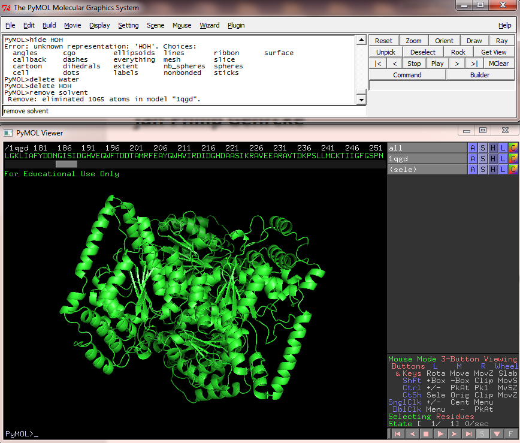Open the Mouse menu
Image resolution: width=520 pixels, height=443 pixels.
pos(182,25)
